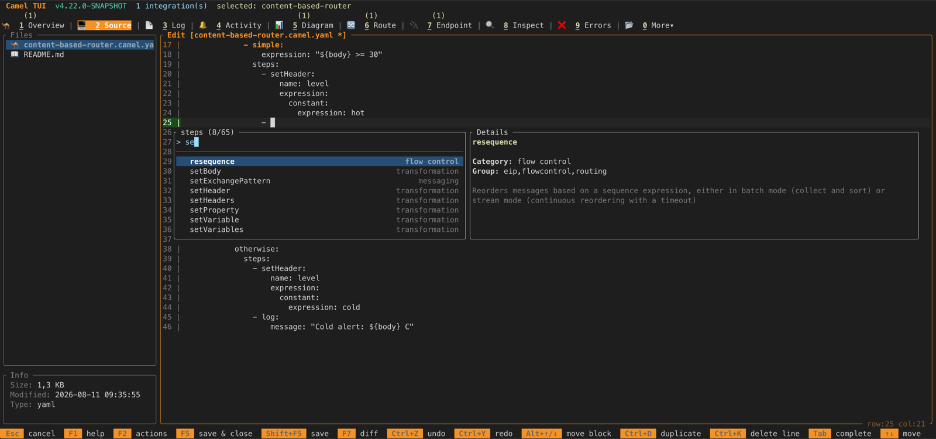Image resolution: width=936 pixels, height=439 pixels.
Task: Click the Modified date in Info panel
Action: [x=75, y=395]
